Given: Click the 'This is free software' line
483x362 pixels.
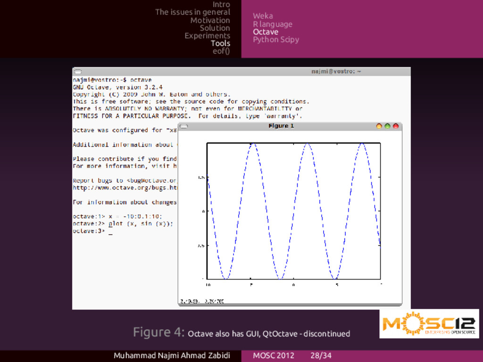Looking at the screenshot, I should [x=191, y=101].
